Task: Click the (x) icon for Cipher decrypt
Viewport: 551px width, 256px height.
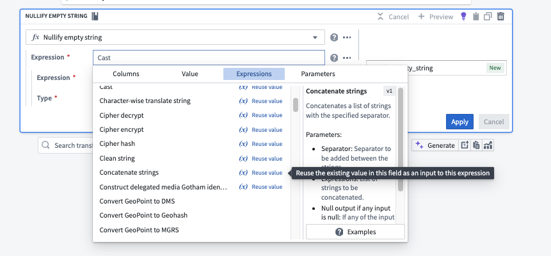Action: [x=243, y=115]
